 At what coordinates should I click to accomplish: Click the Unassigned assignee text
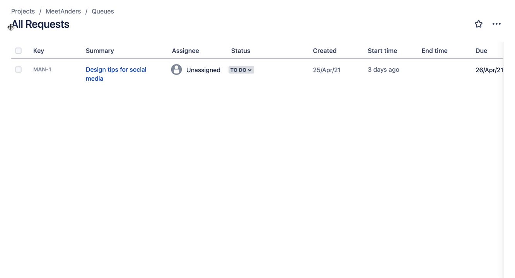[x=203, y=70]
